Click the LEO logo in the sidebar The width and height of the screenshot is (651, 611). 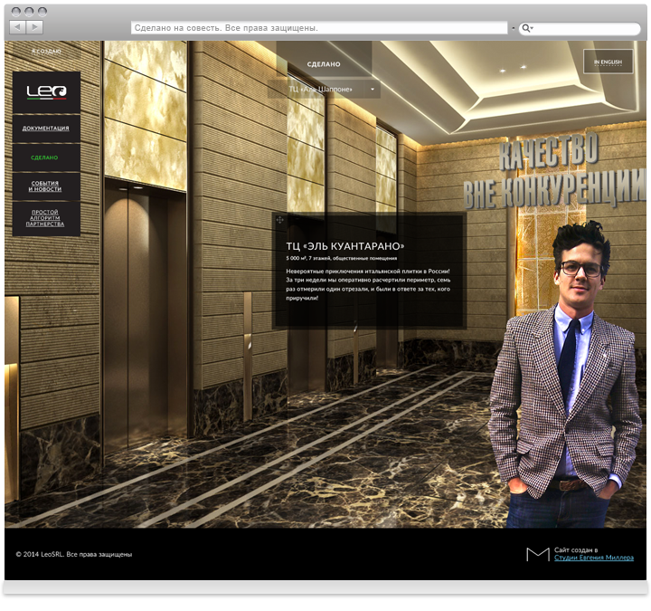46,91
